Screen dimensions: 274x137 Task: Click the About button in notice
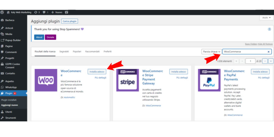39,37
